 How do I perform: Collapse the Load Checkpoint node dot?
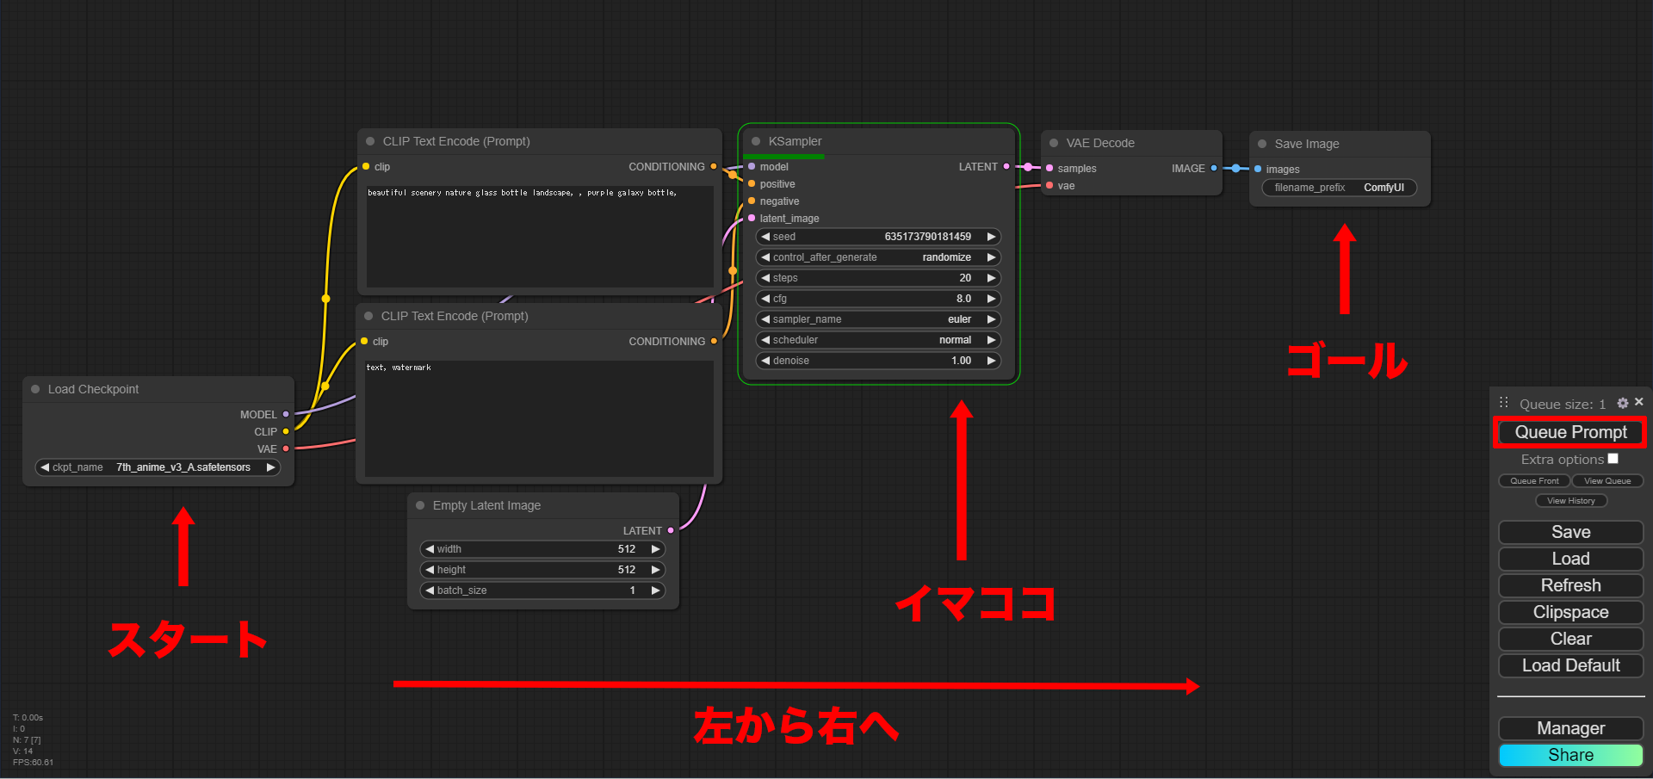tap(35, 389)
